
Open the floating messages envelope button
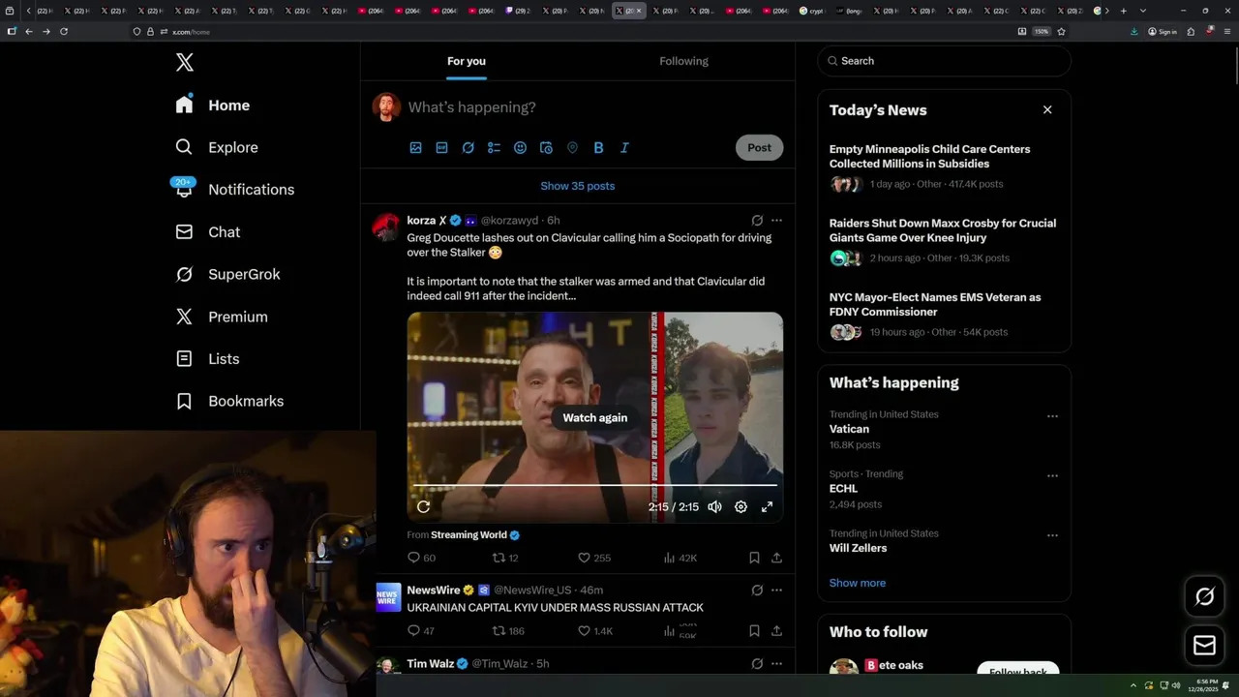[x=1205, y=646]
